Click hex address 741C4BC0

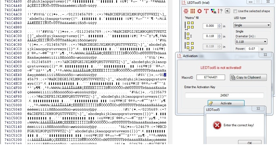click(x=13, y=32)
